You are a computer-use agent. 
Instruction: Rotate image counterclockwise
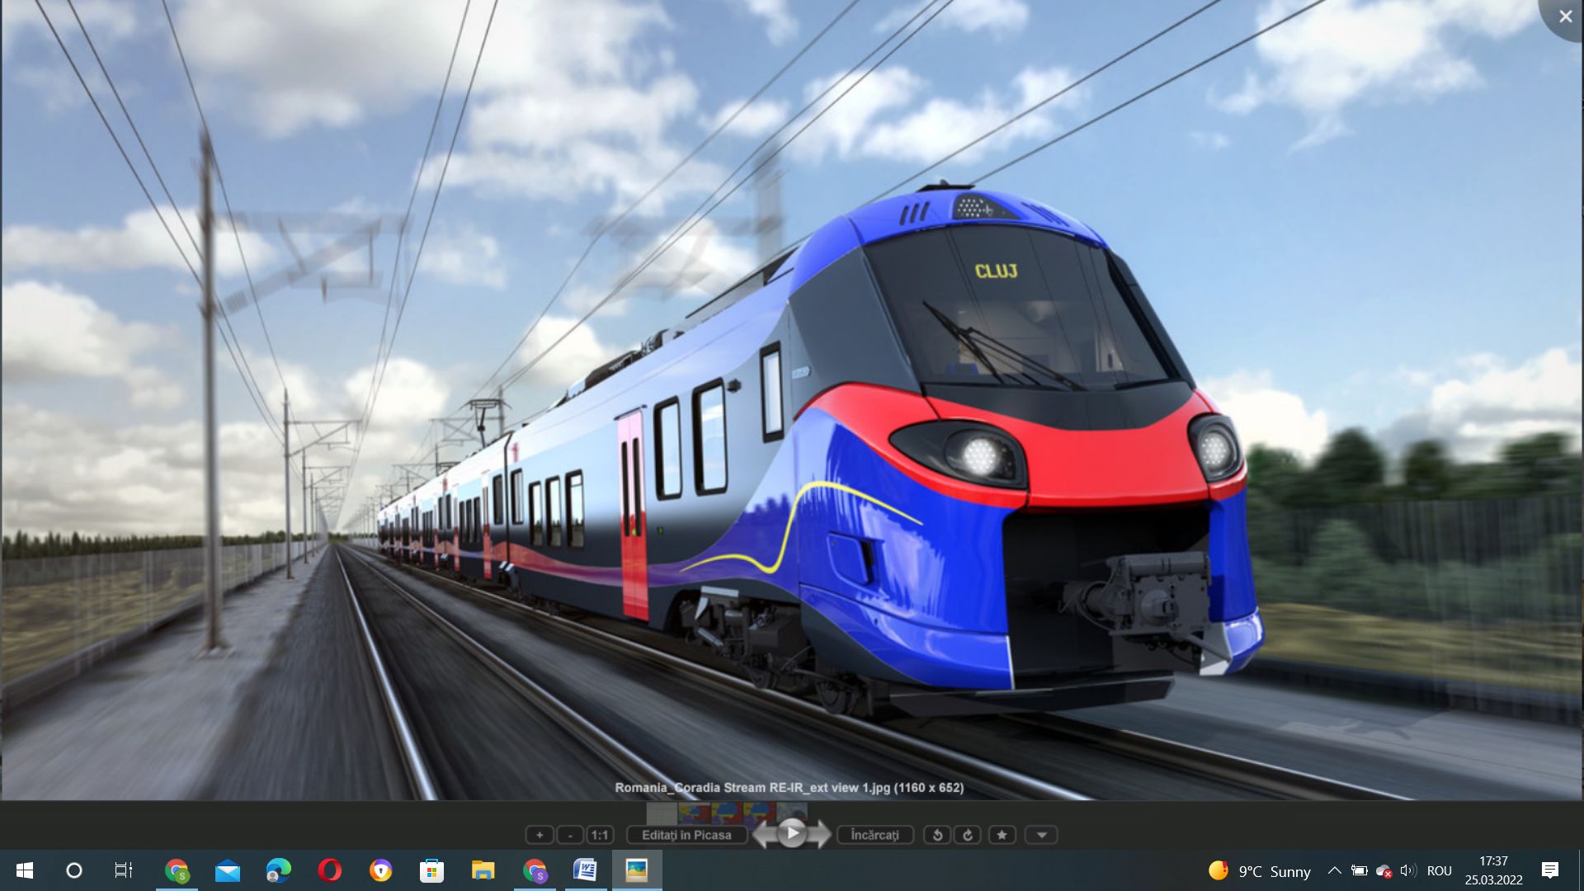coord(937,835)
